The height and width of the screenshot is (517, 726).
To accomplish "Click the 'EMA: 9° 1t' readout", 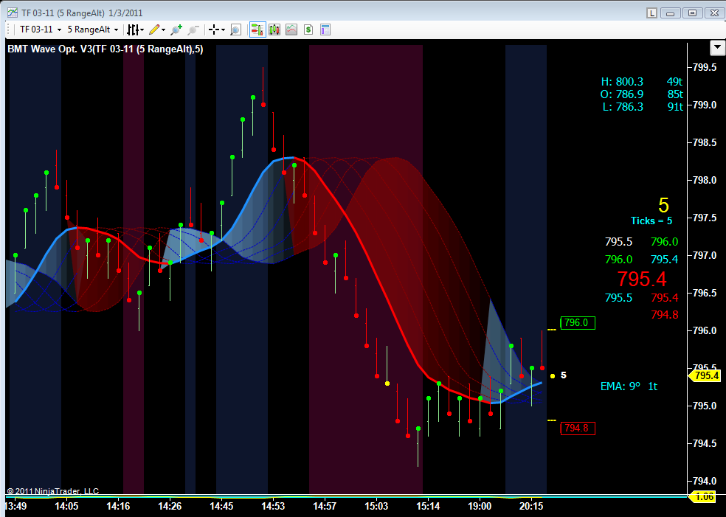I will (629, 386).
